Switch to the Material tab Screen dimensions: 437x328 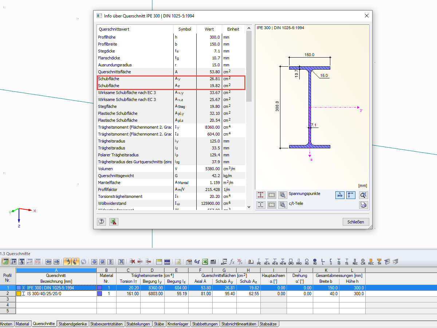pos(23,324)
